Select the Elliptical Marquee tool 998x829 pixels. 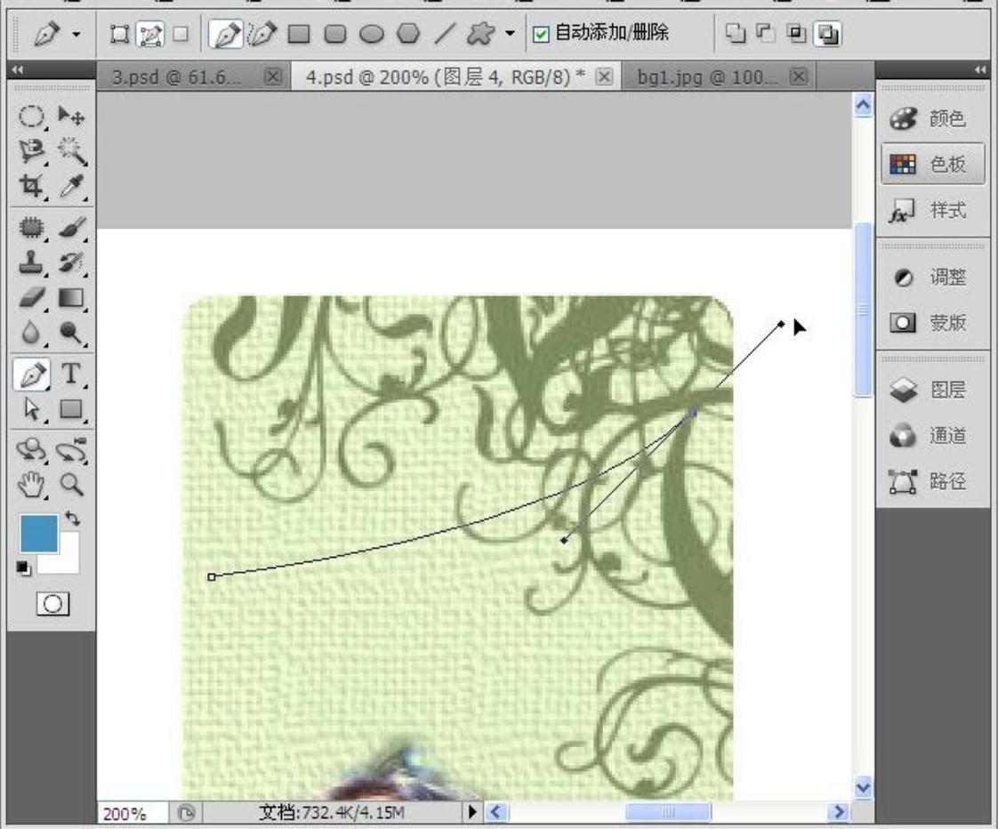pos(32,117)
